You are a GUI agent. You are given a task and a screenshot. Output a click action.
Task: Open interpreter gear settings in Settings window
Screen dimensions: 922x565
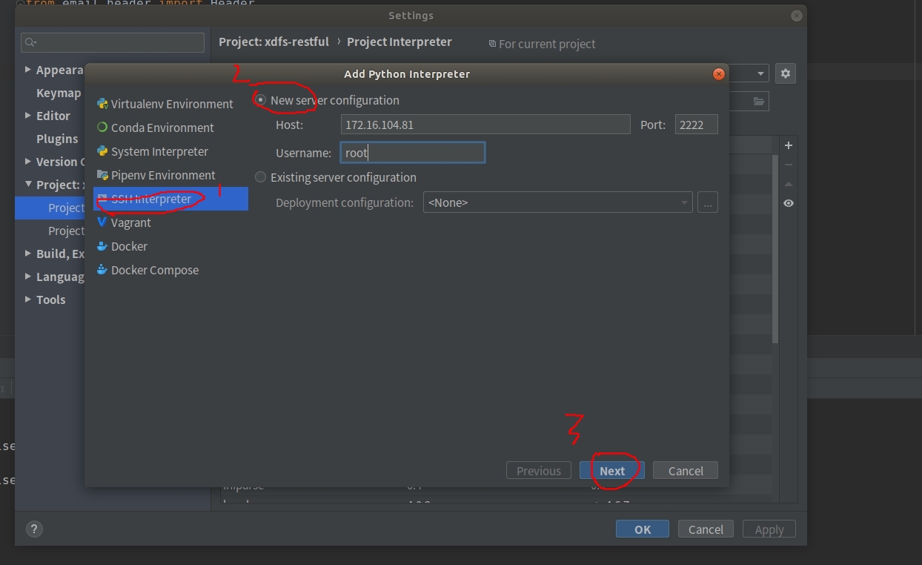(786, 73)
